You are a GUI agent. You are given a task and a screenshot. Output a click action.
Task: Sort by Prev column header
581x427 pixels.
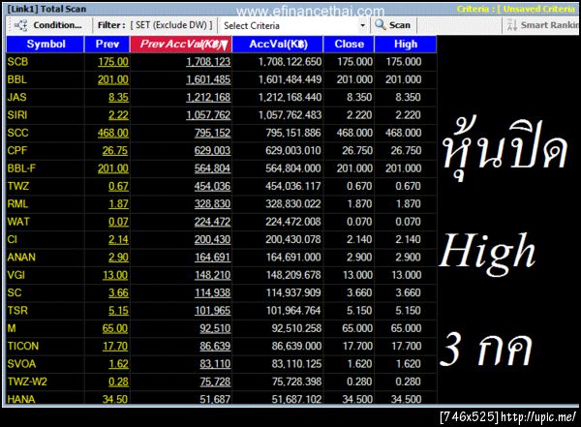click(107, 45)
